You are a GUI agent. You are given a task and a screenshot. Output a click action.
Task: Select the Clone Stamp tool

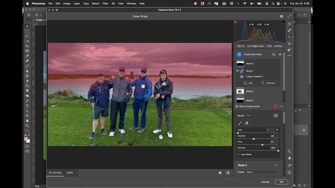(27, 71)
